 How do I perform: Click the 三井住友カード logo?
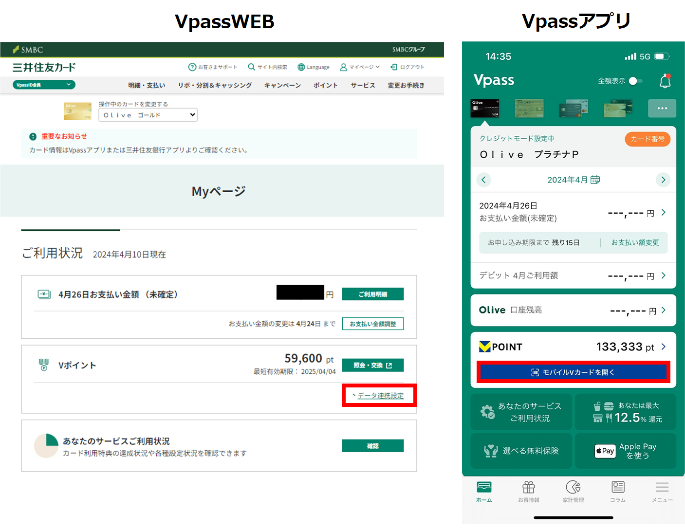pos(44,67)
